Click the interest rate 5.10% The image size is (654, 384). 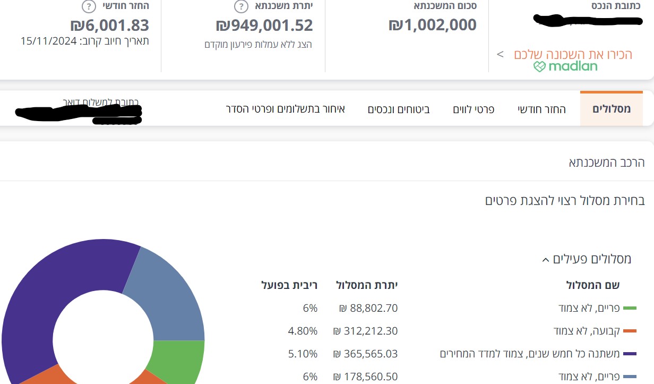303,354
